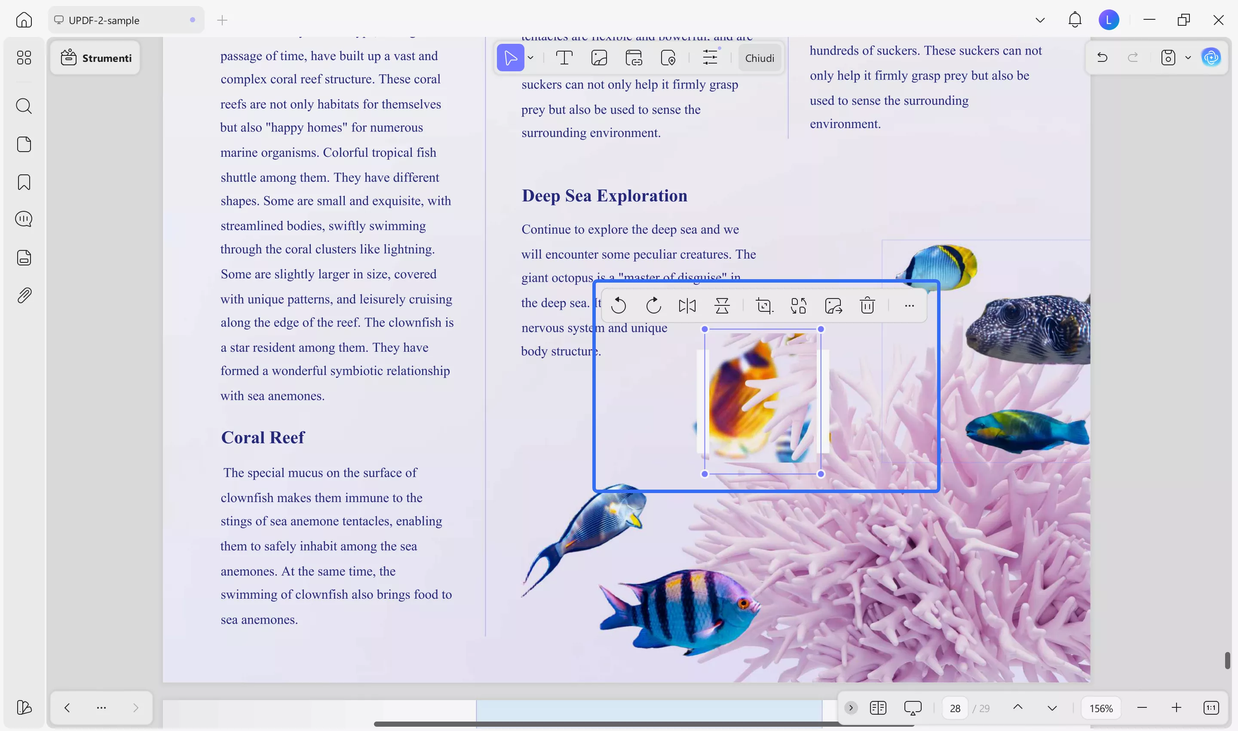This screenshot has width=1238, height=731.
Task: Click the page number input showing 28
Action: click(x=955, y=708)
